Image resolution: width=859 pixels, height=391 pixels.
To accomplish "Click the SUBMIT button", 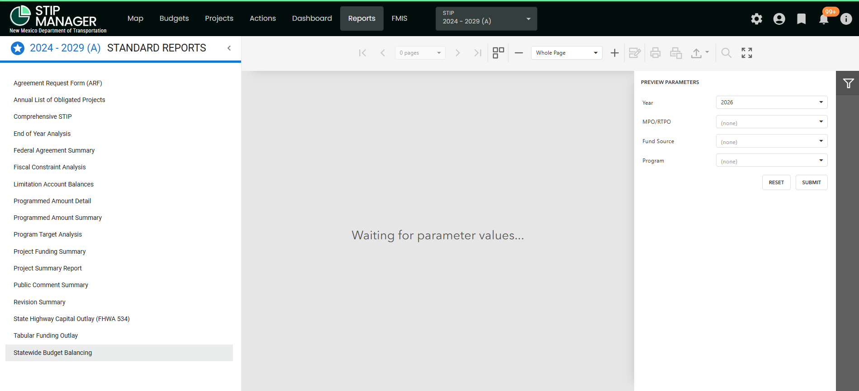I will pyautogui.click(x=812, y=182).
